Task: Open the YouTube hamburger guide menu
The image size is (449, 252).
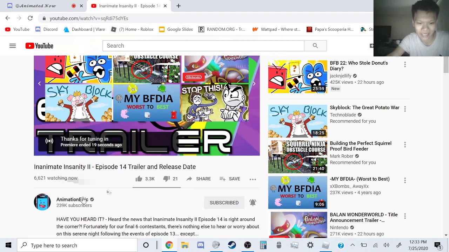Action: (x=13, y=46)
